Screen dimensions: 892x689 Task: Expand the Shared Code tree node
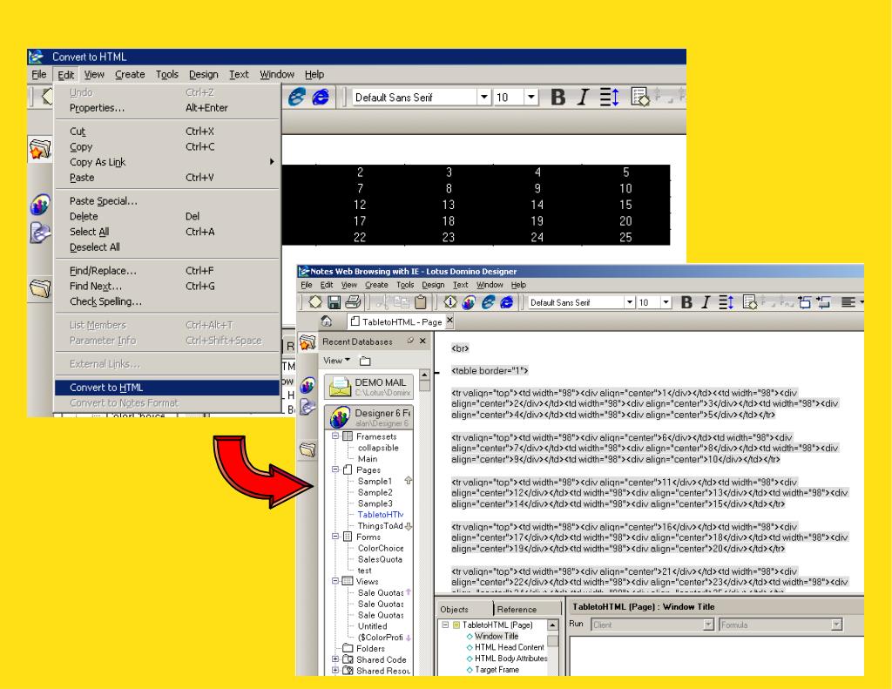(335, 659)
